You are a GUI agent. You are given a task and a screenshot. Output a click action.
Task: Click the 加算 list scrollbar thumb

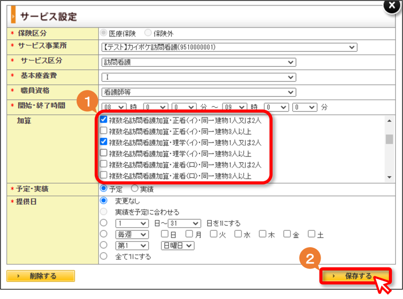pos(389,139)
